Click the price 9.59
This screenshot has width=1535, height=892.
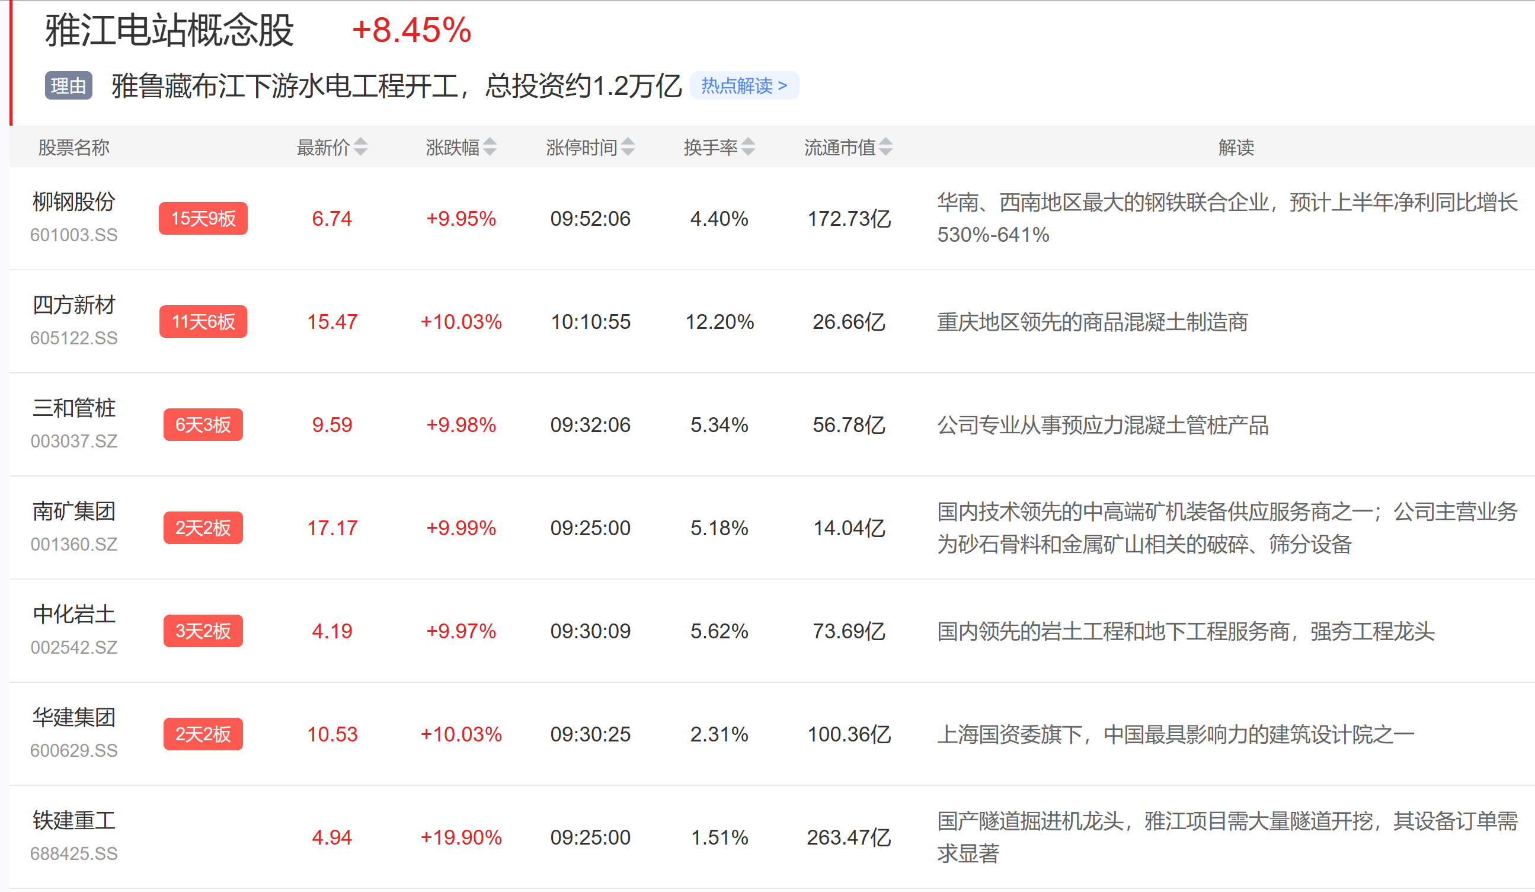(x=332, y=425)
